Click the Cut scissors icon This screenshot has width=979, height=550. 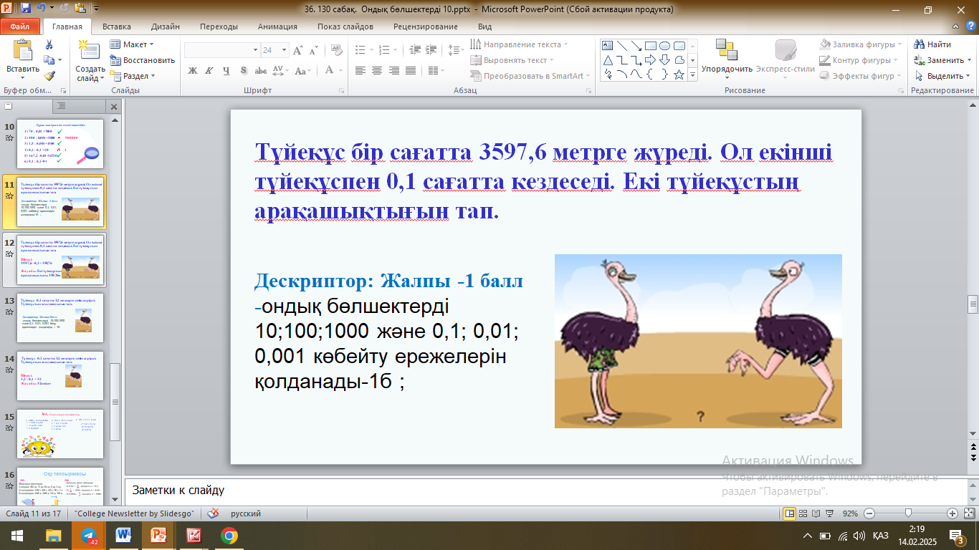[x=49, y=44]
